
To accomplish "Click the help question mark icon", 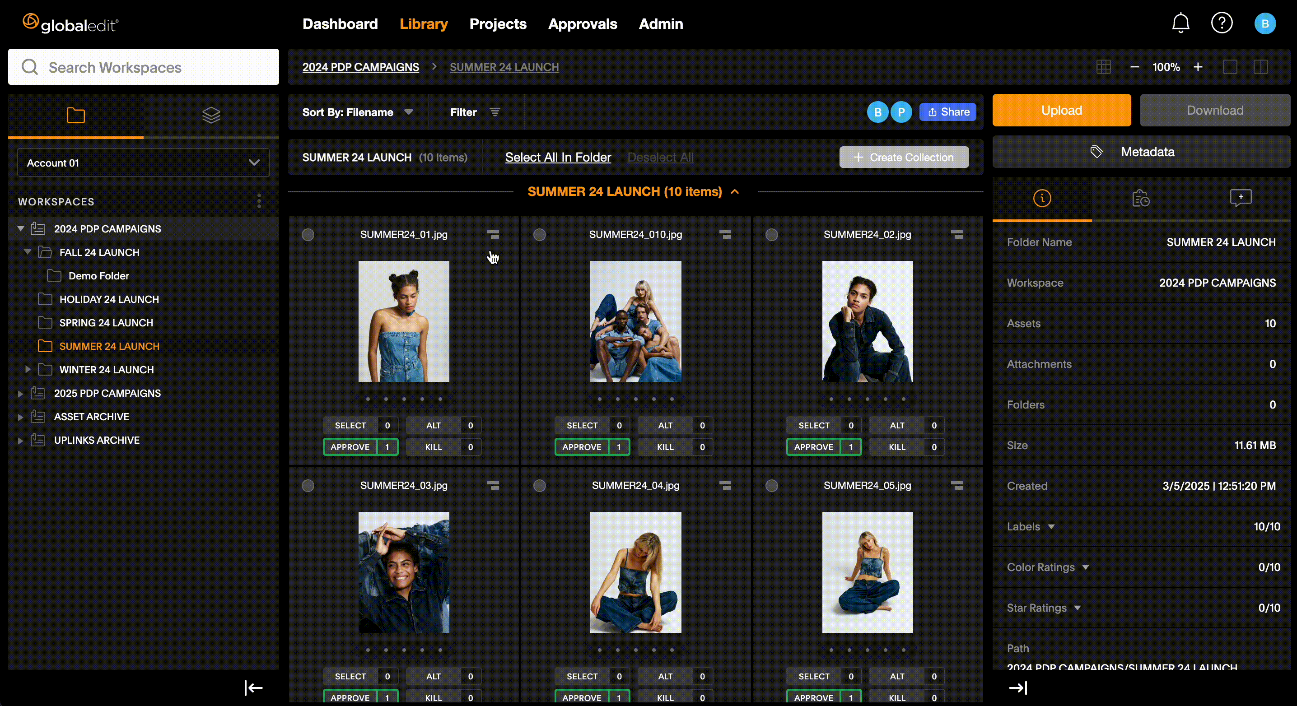I will coord(1222,23).
